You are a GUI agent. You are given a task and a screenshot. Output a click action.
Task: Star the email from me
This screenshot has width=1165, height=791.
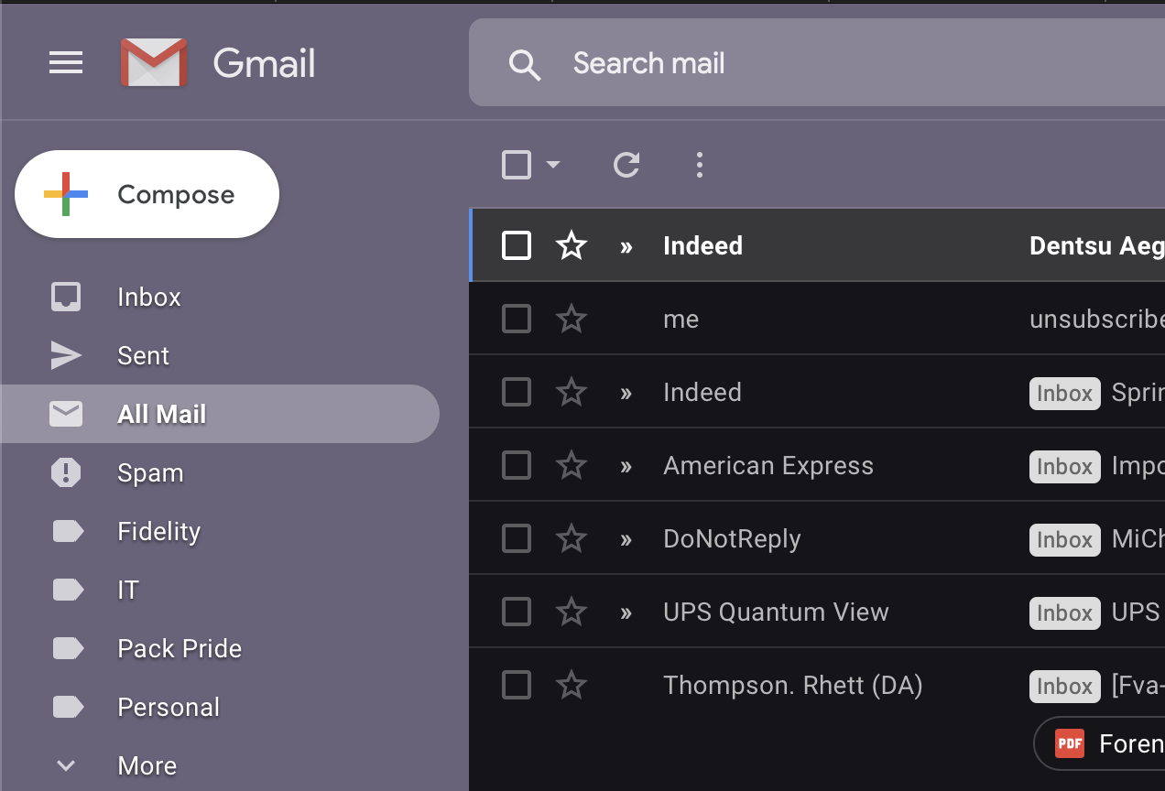coord(571,319)
